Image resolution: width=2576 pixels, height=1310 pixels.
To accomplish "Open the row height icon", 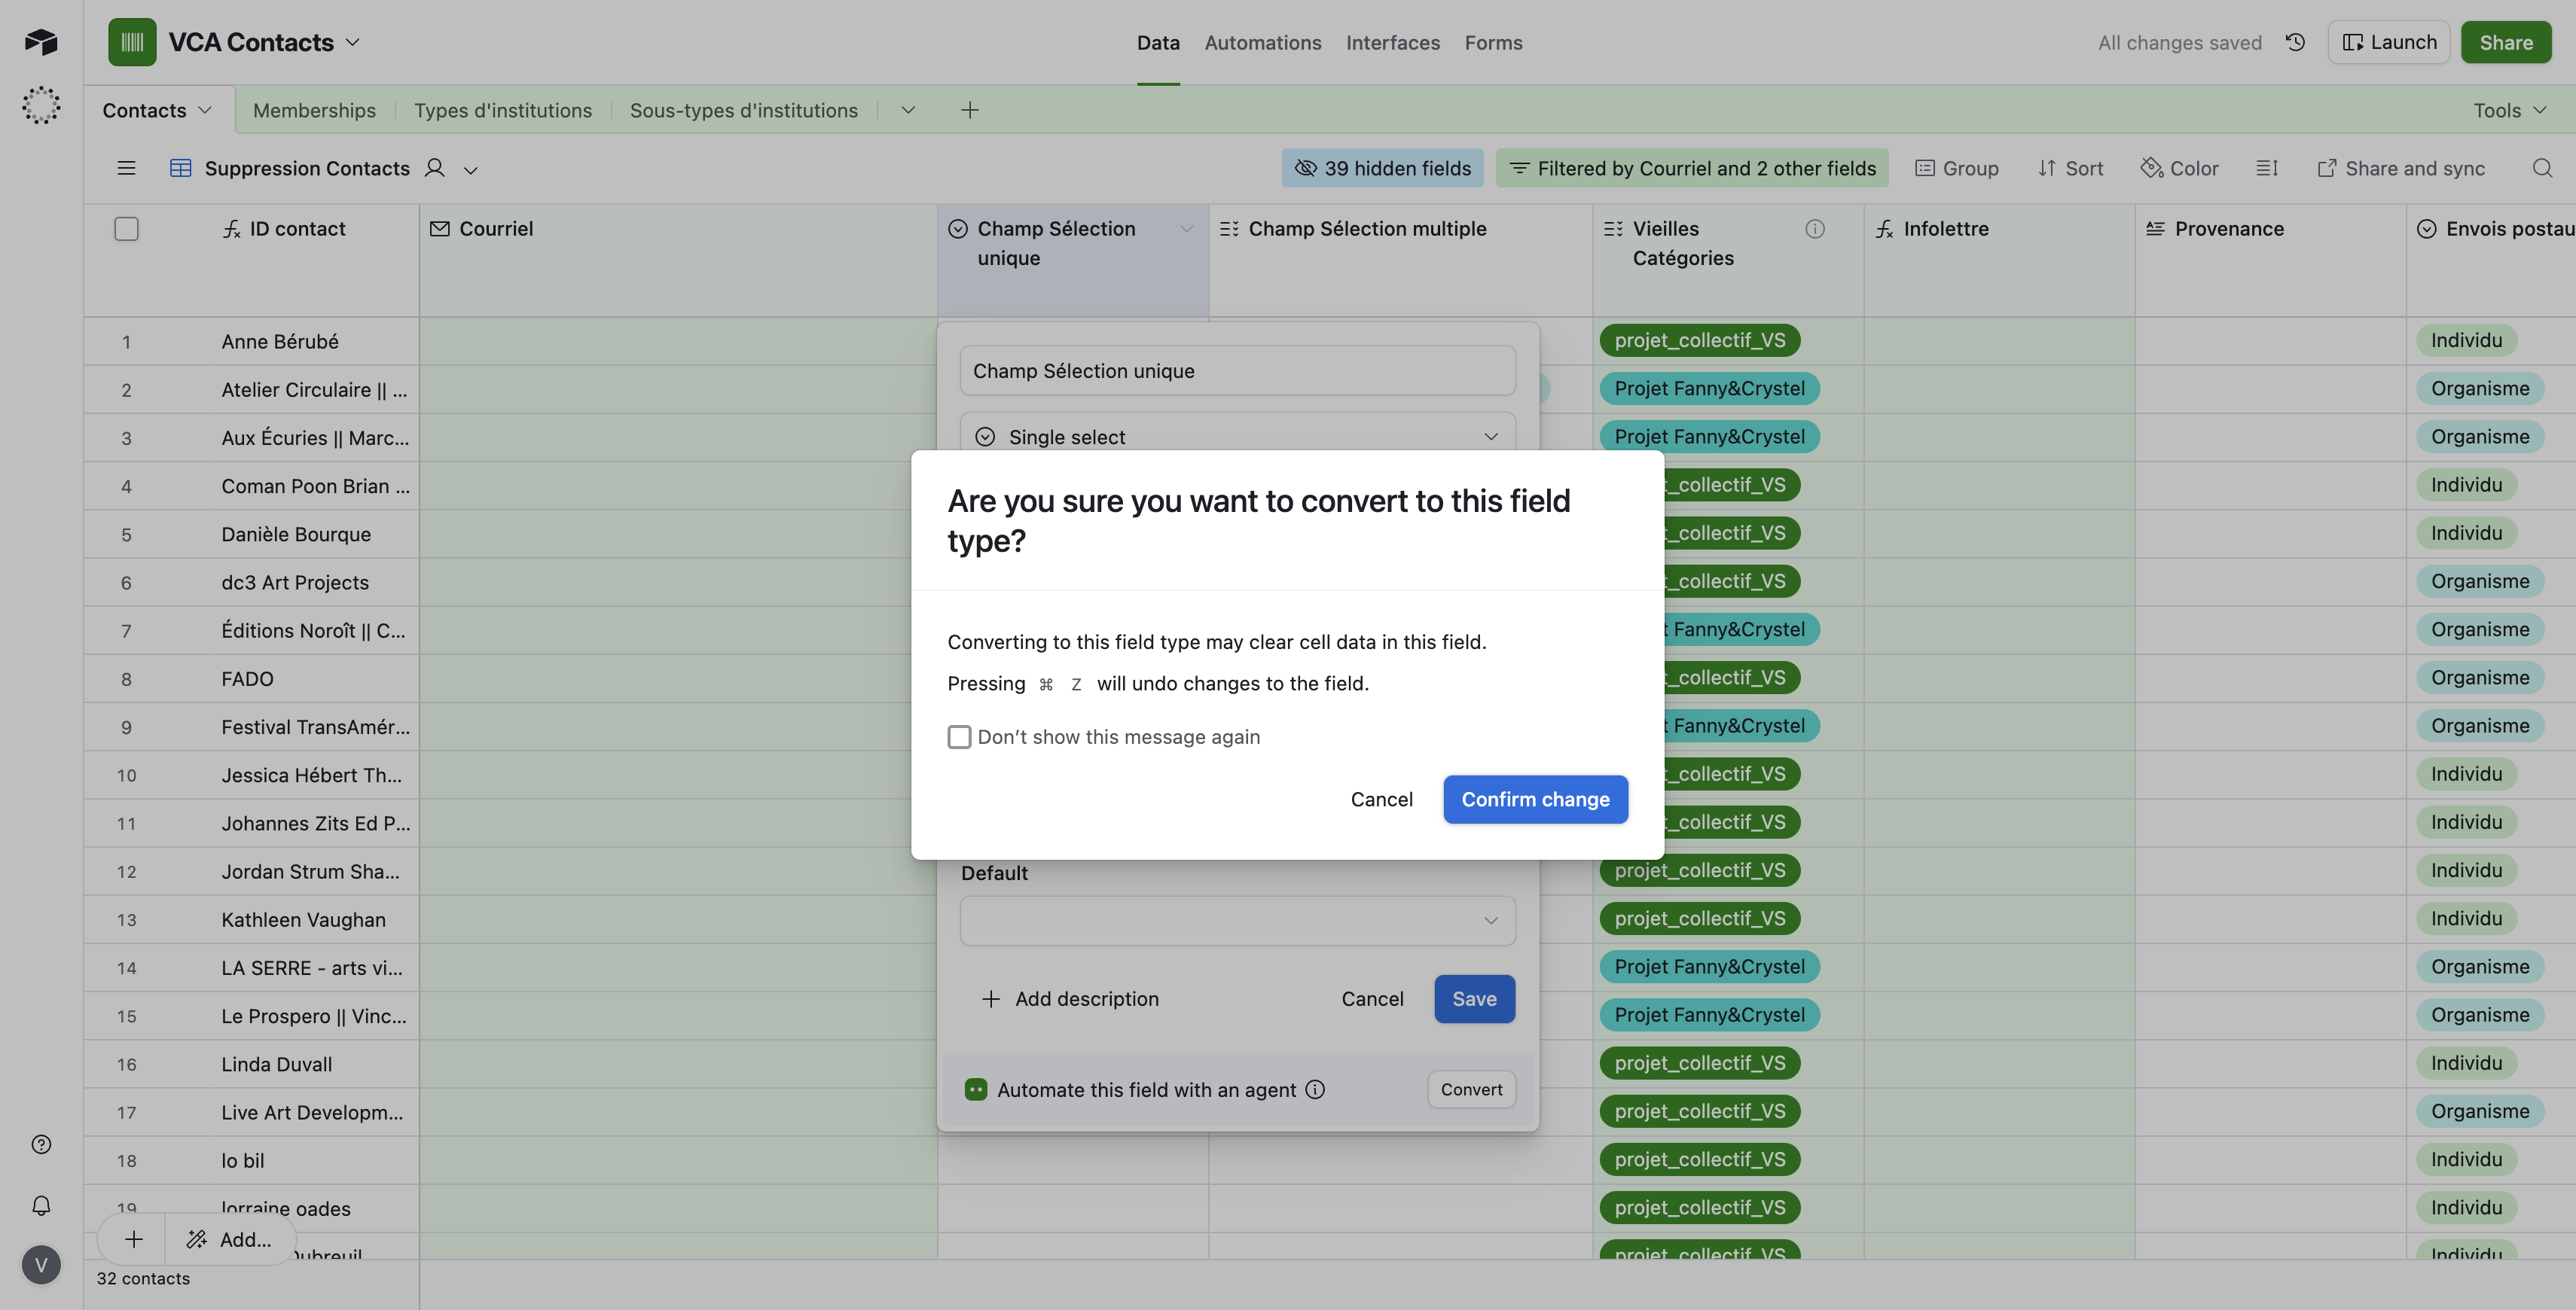I will coord(2267,168).
